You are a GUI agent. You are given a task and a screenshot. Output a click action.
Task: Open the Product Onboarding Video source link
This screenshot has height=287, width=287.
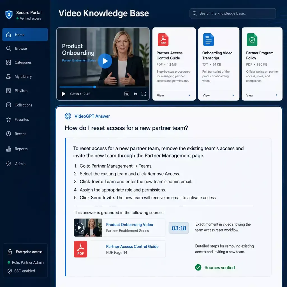(x=129, y=224)
